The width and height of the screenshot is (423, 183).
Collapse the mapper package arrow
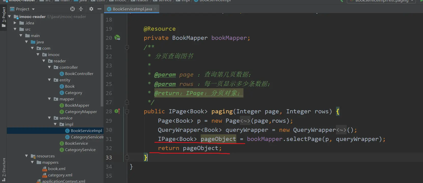[x=49, y=99]
